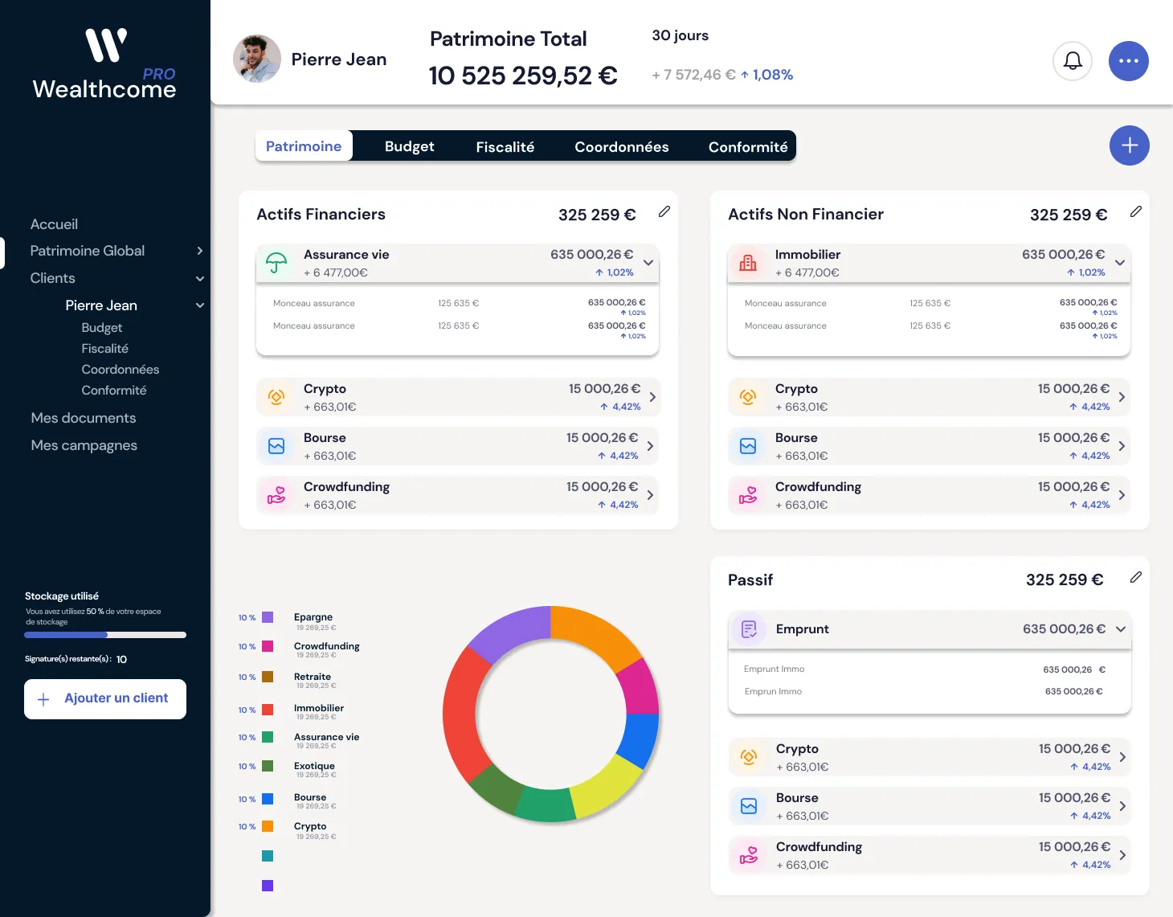Open Budget under Pierre Jean in sidebar
1173x917 pixels.
[102, 328]
